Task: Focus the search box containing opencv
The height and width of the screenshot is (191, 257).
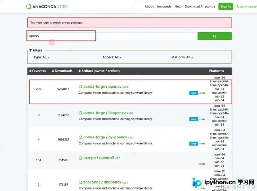Action: tap(112, 36)
